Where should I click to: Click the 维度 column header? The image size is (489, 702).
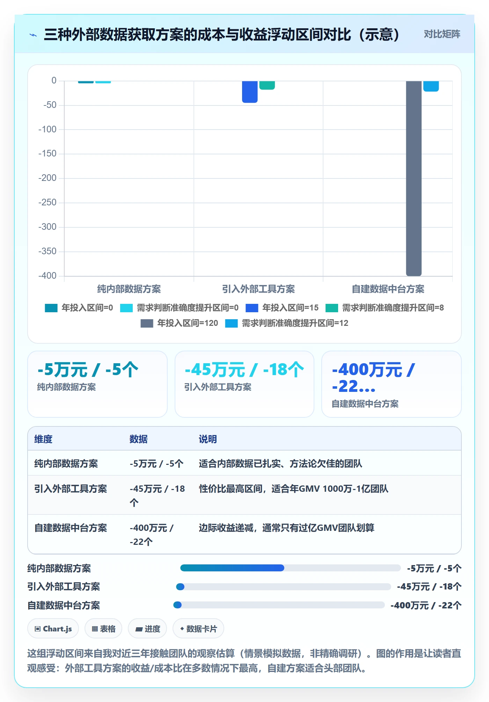point(43,439)
